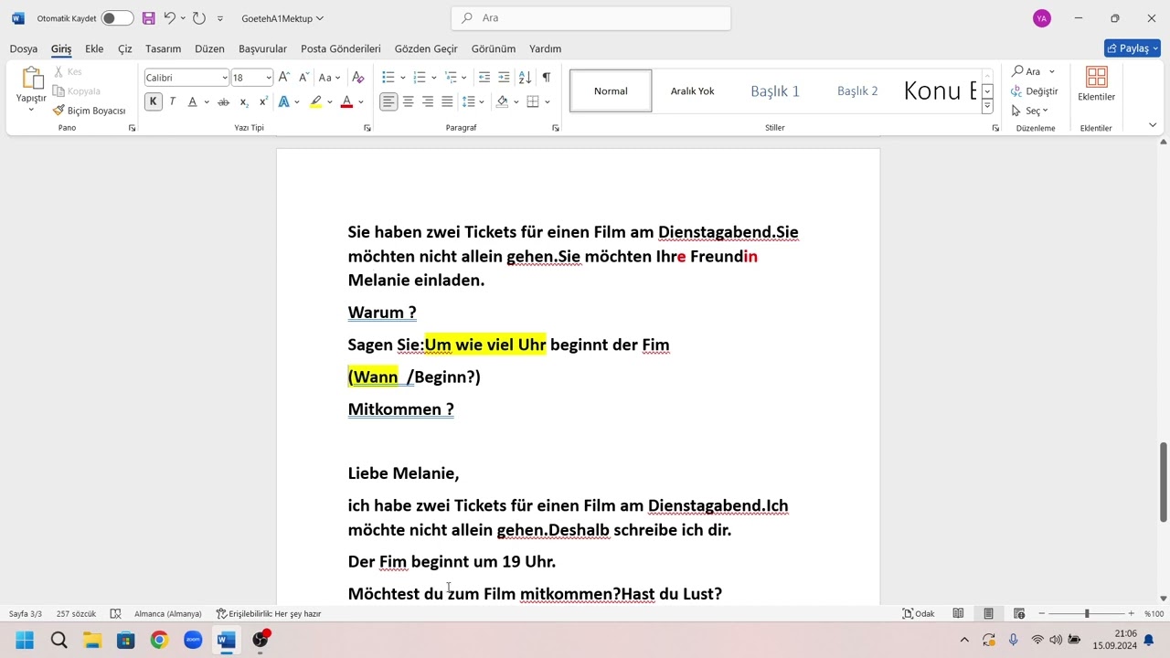
Task: Switch to web layout view in status bar
Action: [1019, 614]
